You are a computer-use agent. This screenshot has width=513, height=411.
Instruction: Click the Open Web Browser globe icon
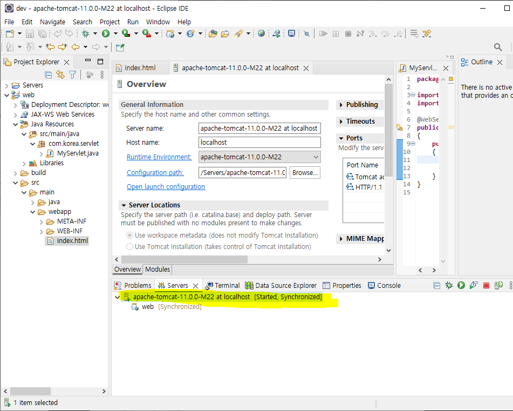point(261,33)
